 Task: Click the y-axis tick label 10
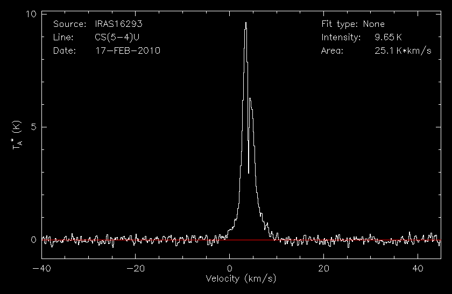(31, 14)
